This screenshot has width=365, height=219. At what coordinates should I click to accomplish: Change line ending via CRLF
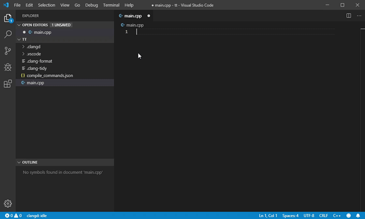(324, 215)
